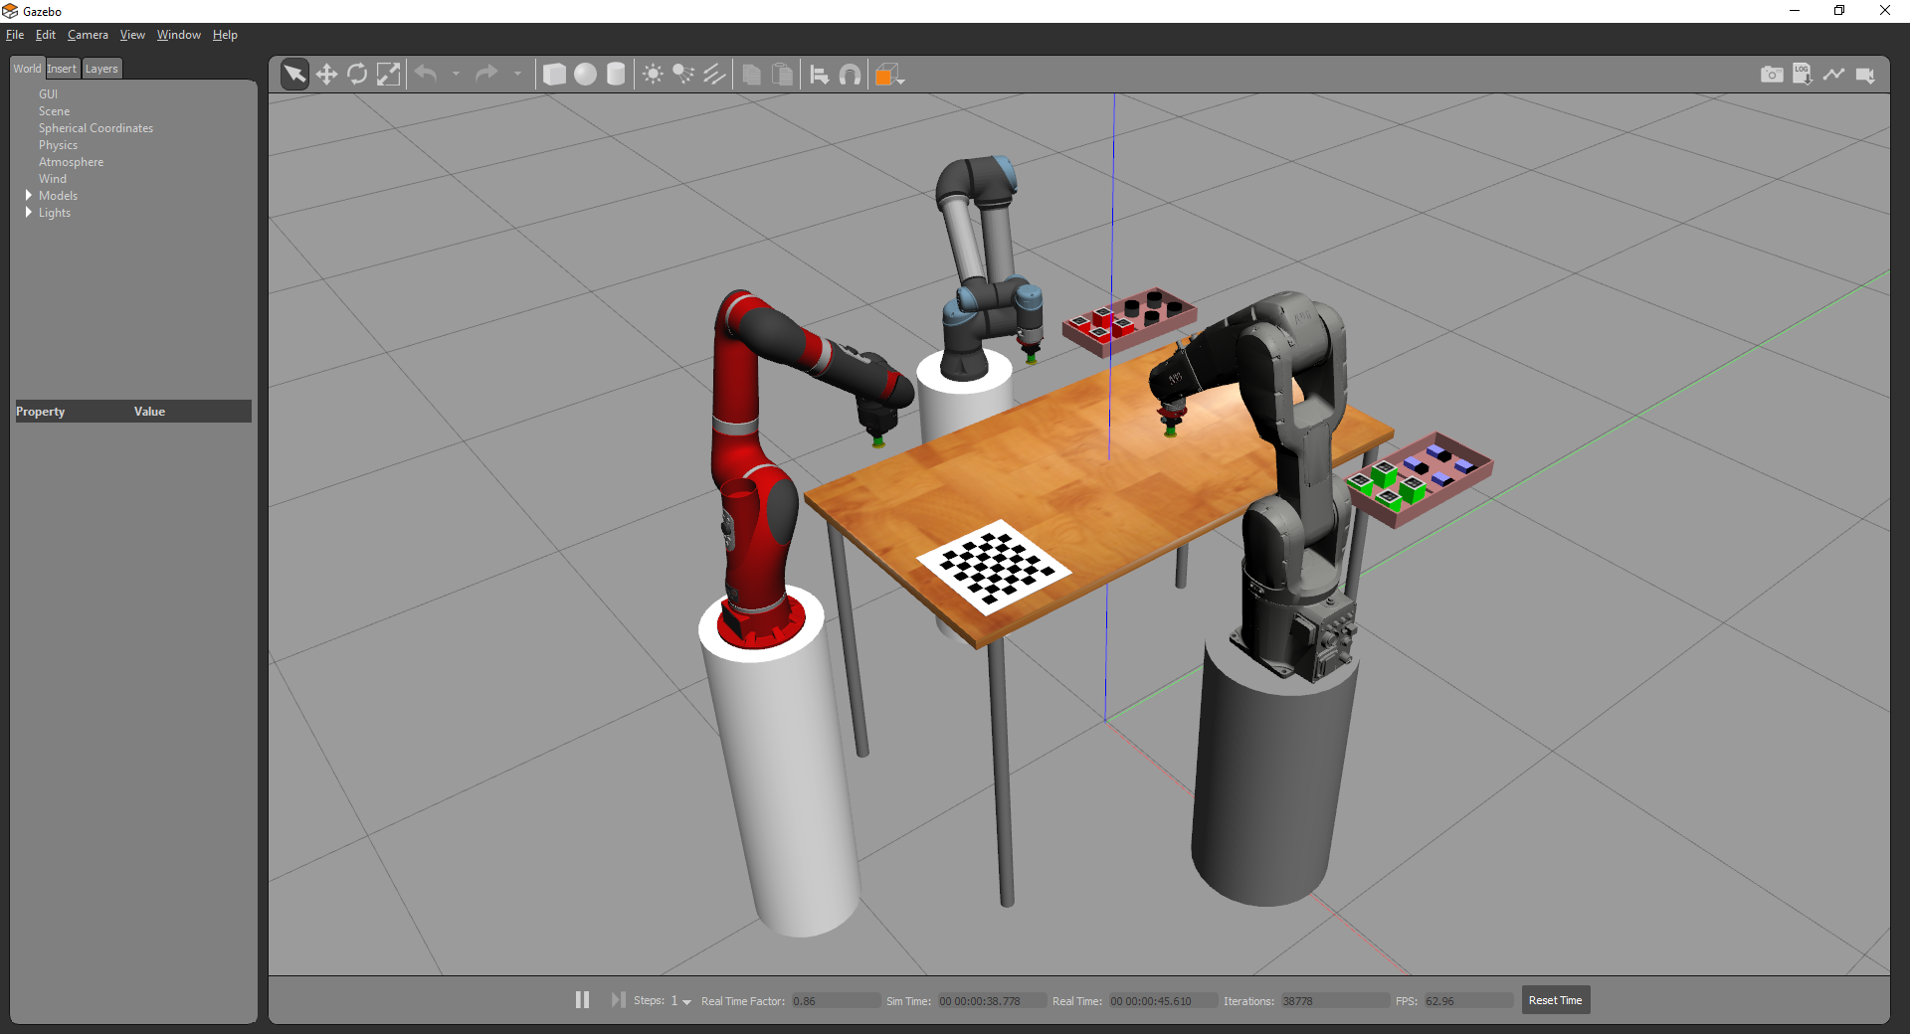Screen dimensions: 1910x1034
Task: Click the Reset Time button
Action: [x=1555, y=1000]
